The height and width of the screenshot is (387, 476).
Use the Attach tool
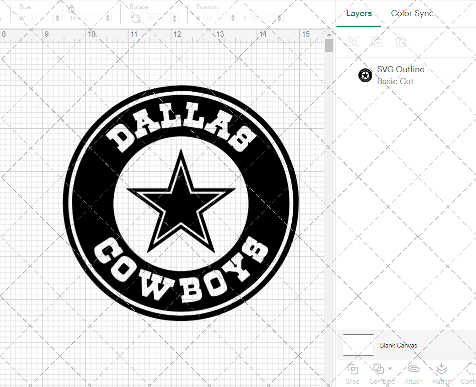(x=413, y=369)
